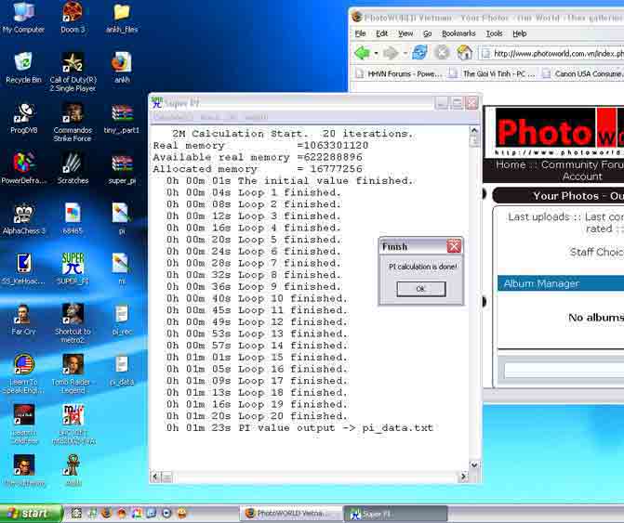Open the Bookmarks menu in Firefox

click(x=458, y=33)
